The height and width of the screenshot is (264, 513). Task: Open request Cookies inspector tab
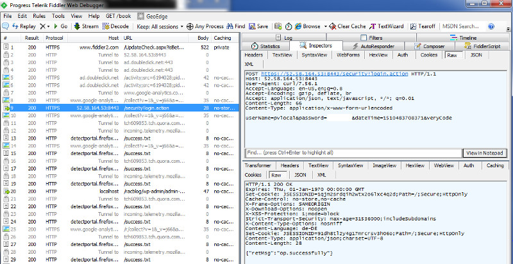tap(428, 55)
